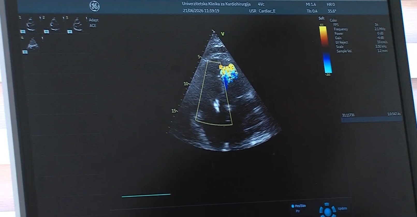
Task: Click the Update trackball label
Action: coord(342,208)
